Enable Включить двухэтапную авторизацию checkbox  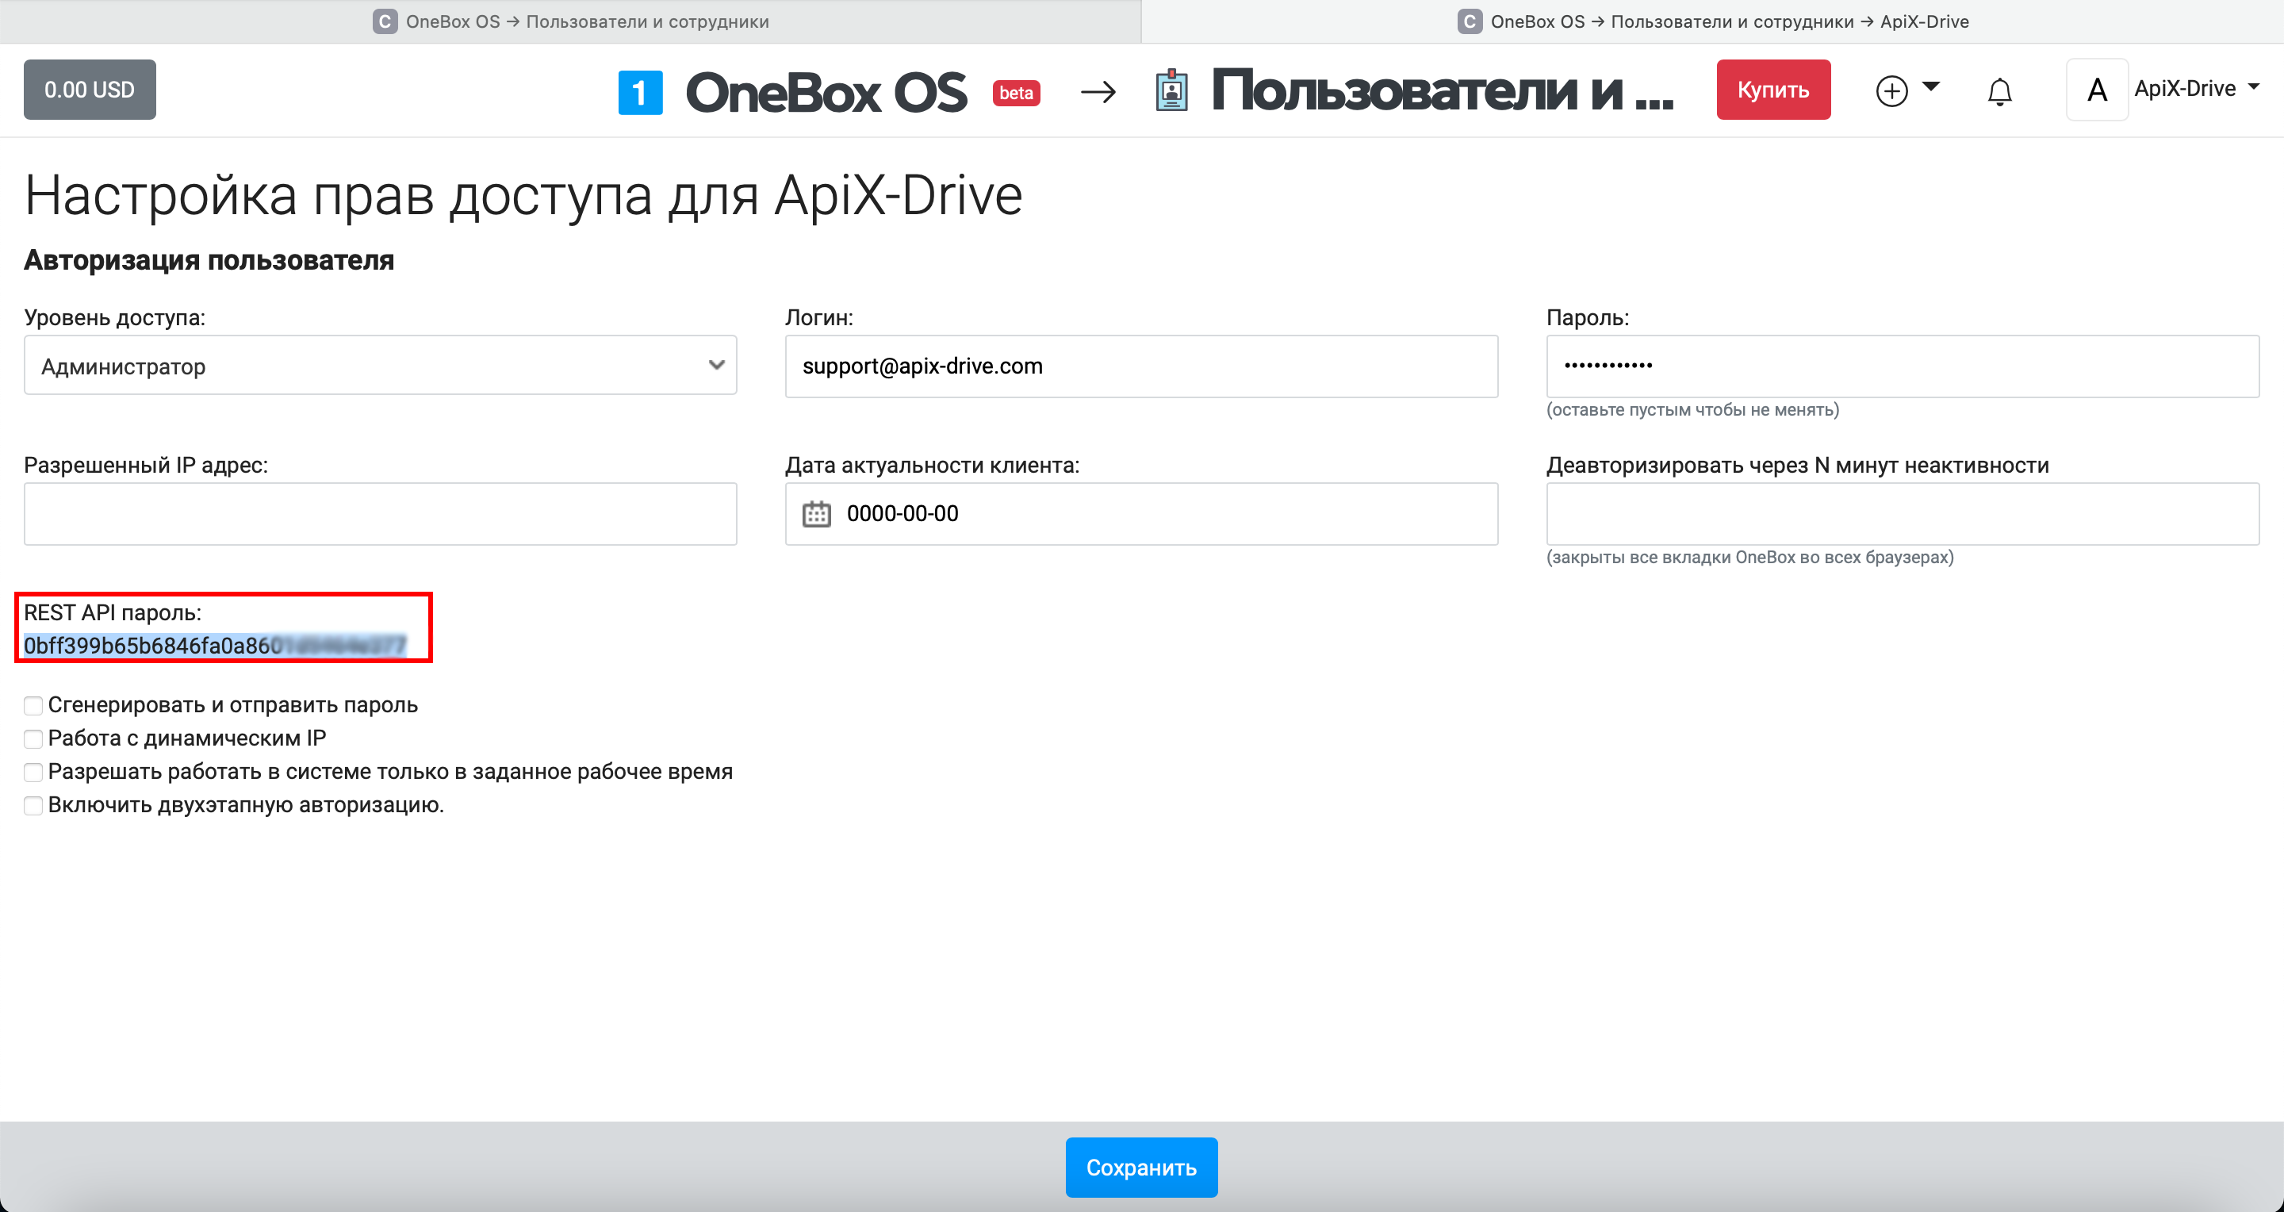33,806
